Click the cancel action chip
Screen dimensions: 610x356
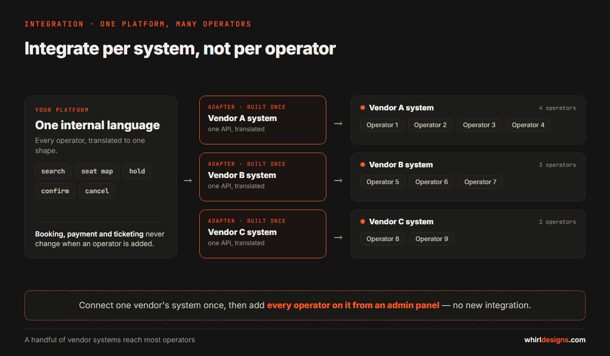[x=97, y=191]
